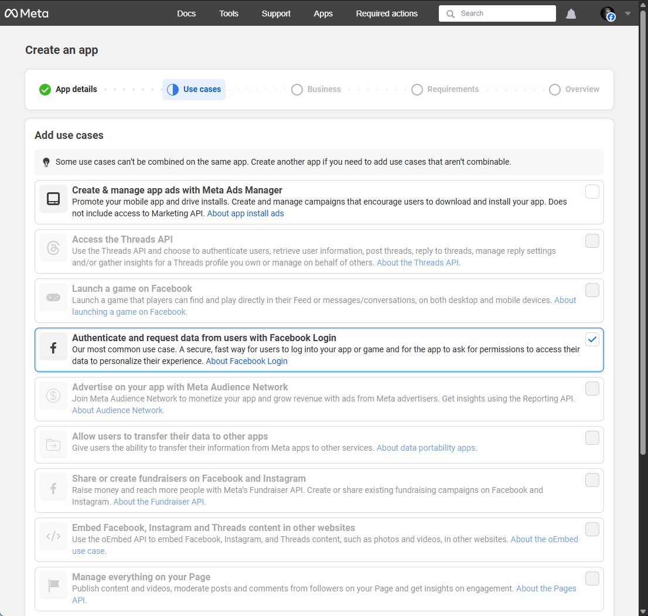
Task: Click the fundraisers Facebook f icon
Action: click(x=53, y=487)
